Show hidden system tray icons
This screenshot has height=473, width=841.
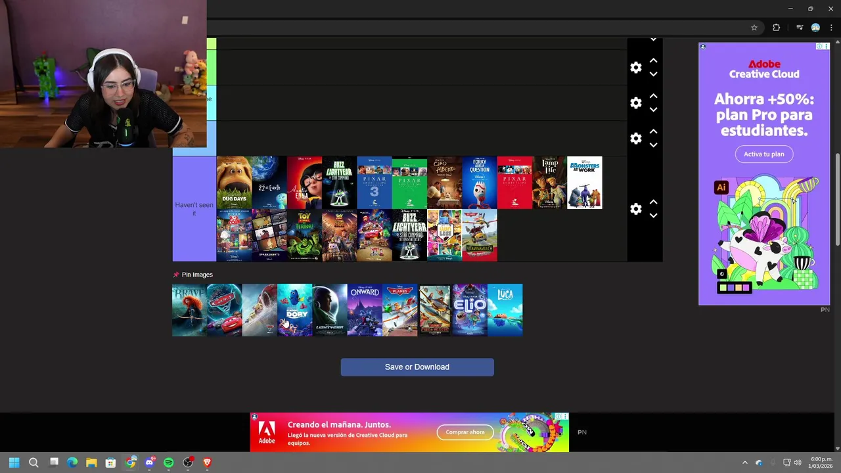tap(744, 462)
